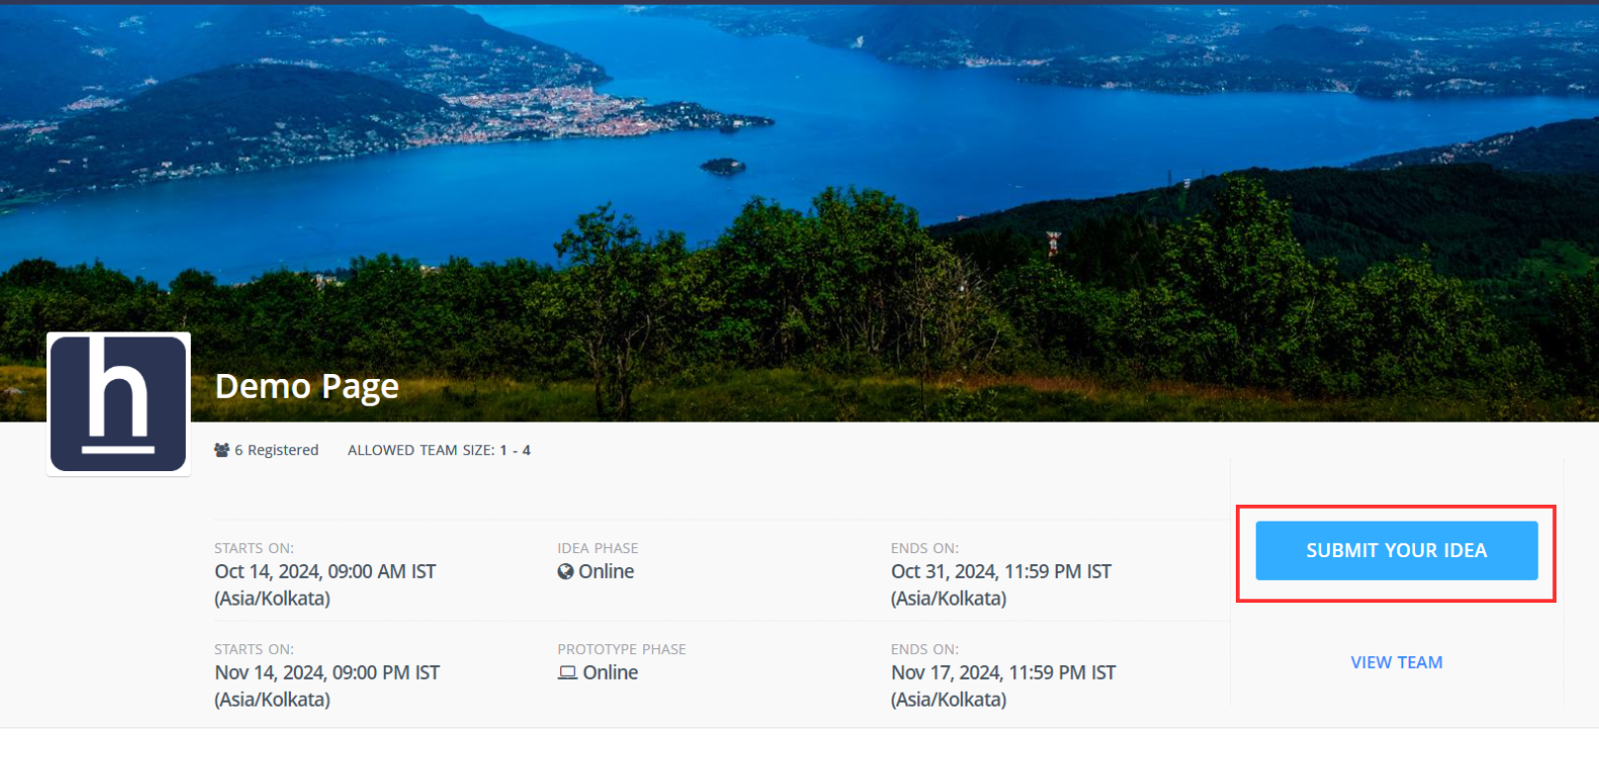Click the Idea Phase heading label
The image size is (1599, 762).
tap(598, 548)
